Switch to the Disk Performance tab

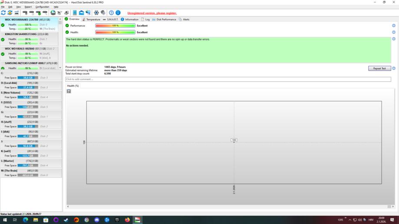tap(164, 19)
